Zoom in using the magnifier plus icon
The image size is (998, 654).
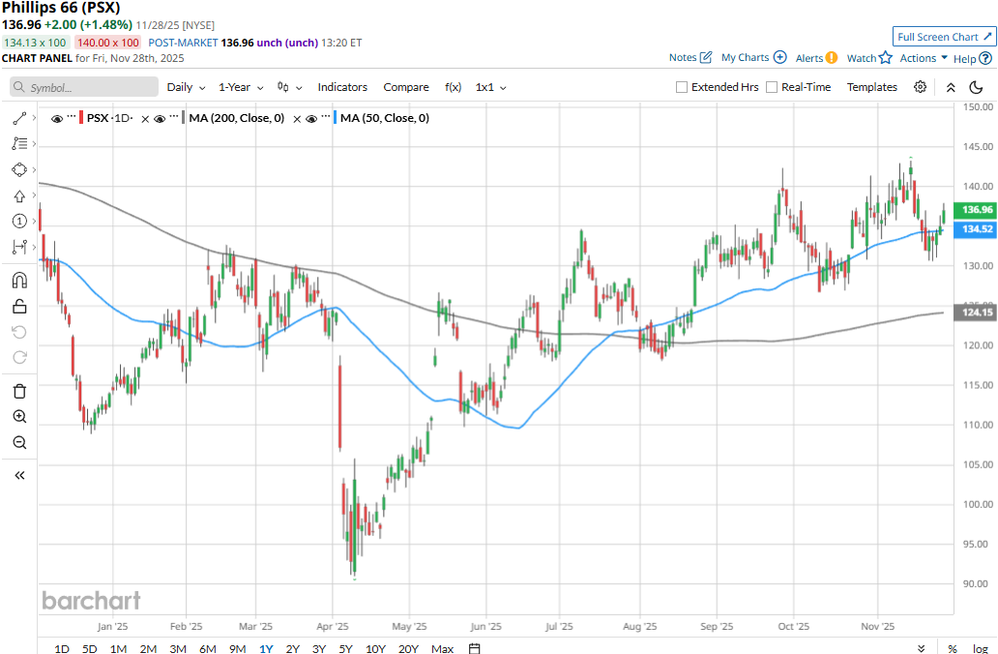19,417
